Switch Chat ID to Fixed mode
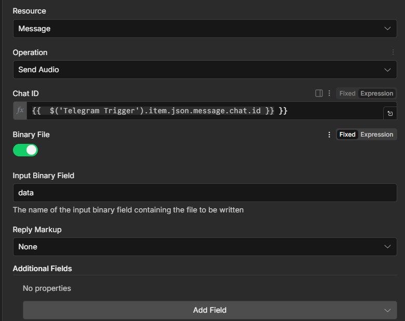 pos(347,93)
